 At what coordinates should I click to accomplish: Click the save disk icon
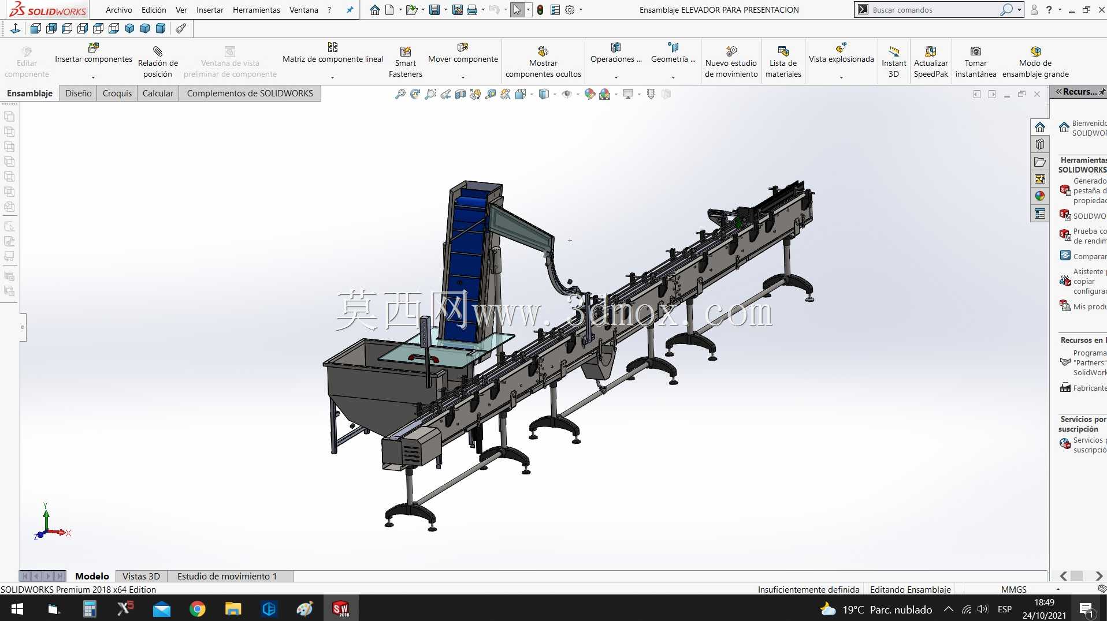click(x=434, y=10)
